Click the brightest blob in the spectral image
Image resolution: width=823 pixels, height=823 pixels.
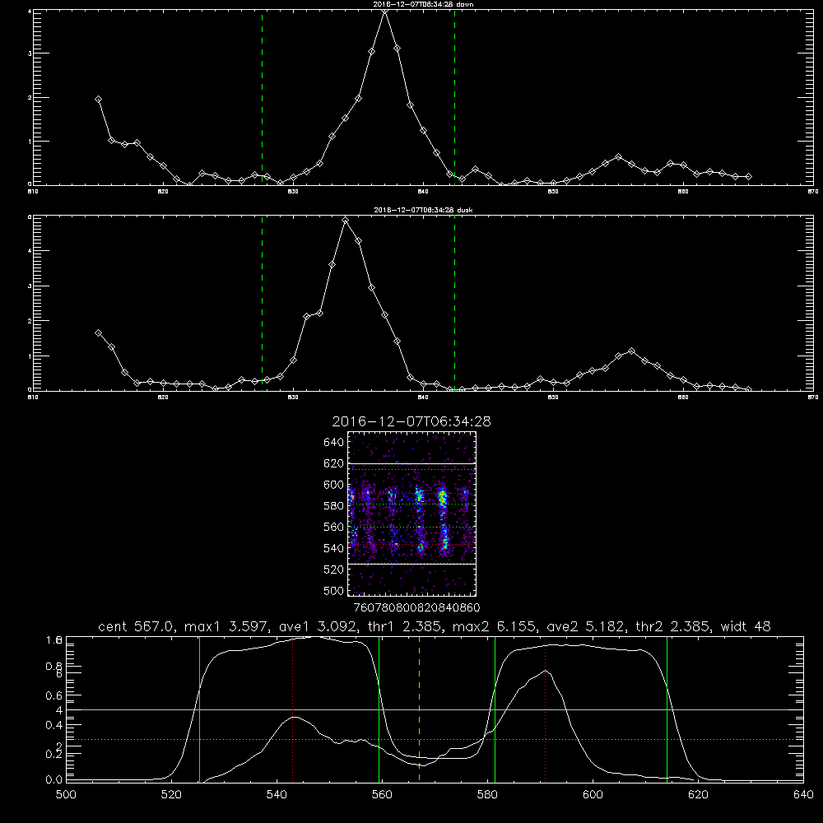[443, 497]
